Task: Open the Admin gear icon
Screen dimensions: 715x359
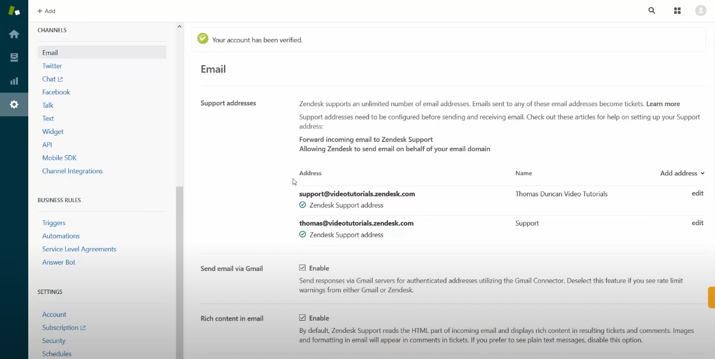Action: pyautogui.click(x=14, y=105)
